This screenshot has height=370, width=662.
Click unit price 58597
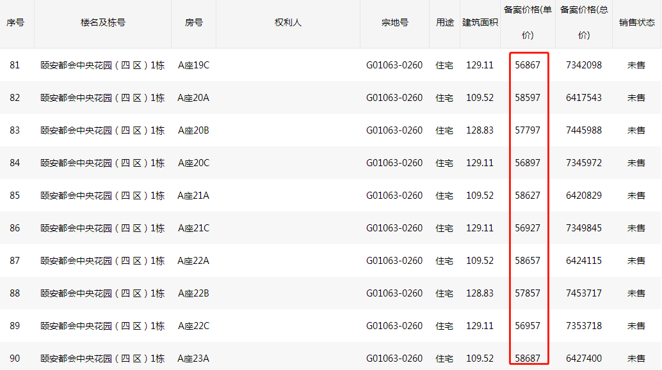[528, 98]
